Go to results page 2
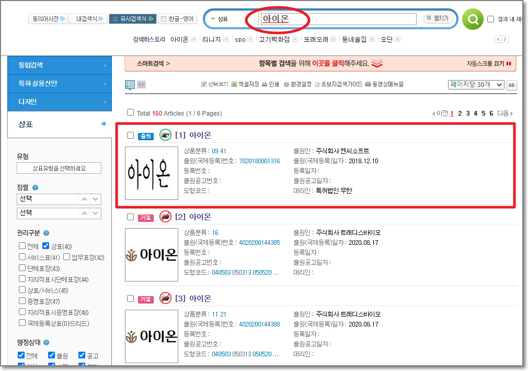The width and height of the screenshot is (528, 371). 460,114
